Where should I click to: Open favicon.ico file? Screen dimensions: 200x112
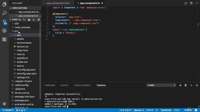tap(22, 47)
